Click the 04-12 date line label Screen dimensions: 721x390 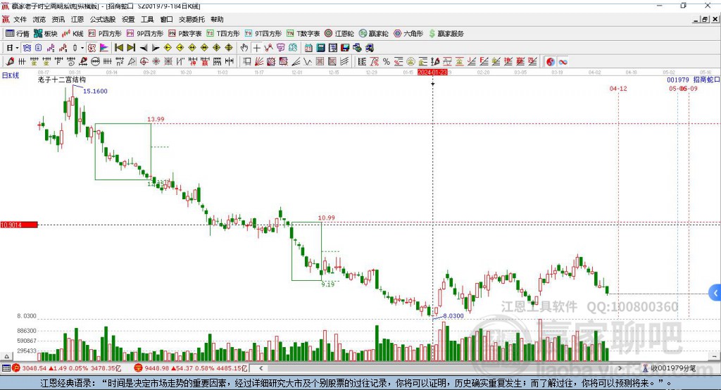click(x=618, y=88)
